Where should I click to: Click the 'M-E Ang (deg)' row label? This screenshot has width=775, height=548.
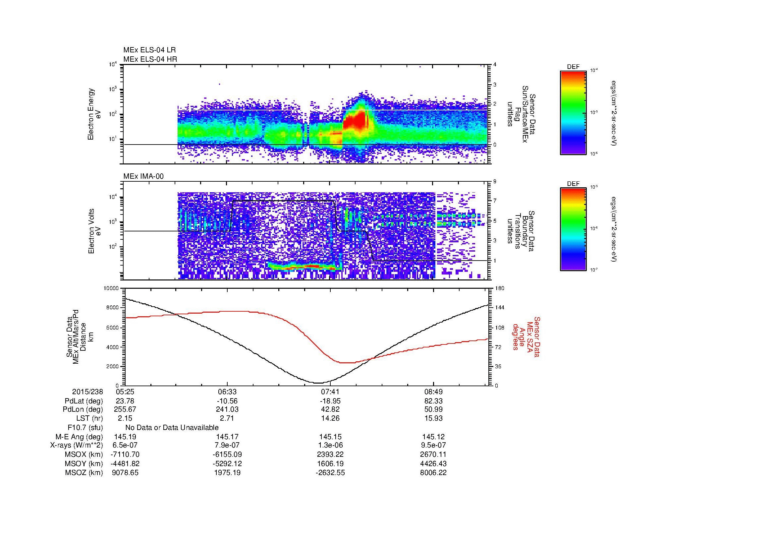79,437
